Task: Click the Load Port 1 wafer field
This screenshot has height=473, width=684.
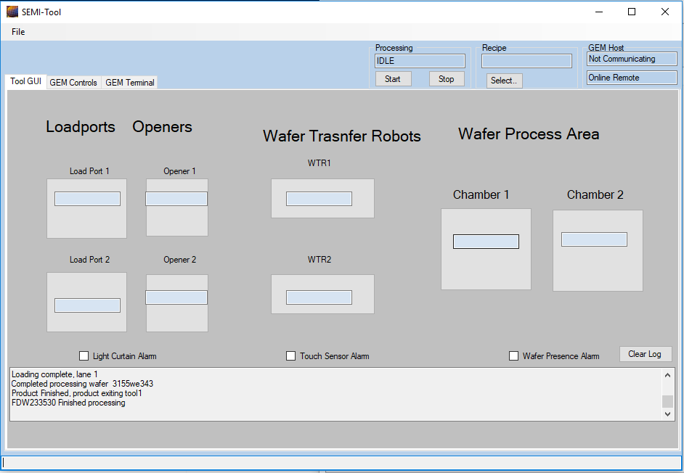Action: coord(86,198)
